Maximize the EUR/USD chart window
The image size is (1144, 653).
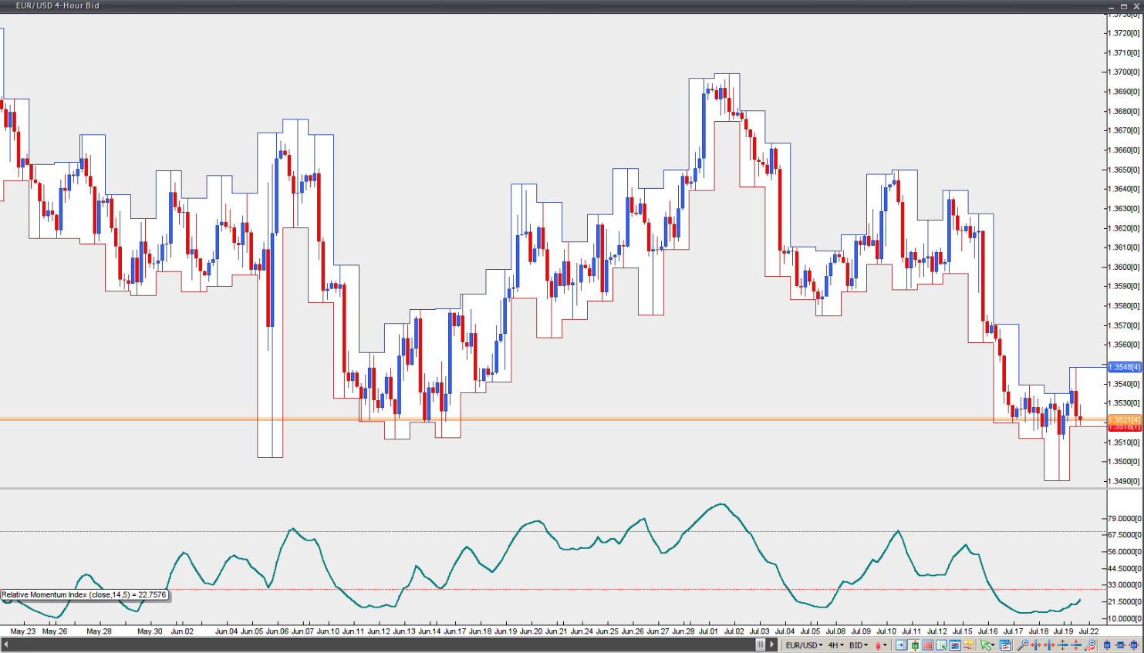(1124, 6)
